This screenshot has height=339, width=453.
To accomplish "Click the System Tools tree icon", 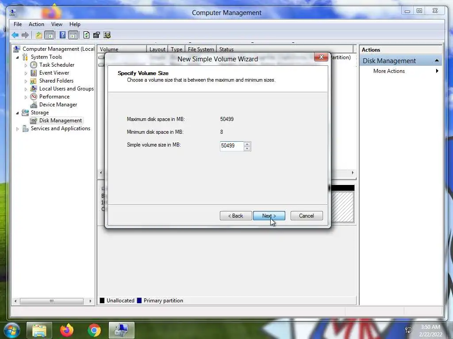I will tap(25, 57).
